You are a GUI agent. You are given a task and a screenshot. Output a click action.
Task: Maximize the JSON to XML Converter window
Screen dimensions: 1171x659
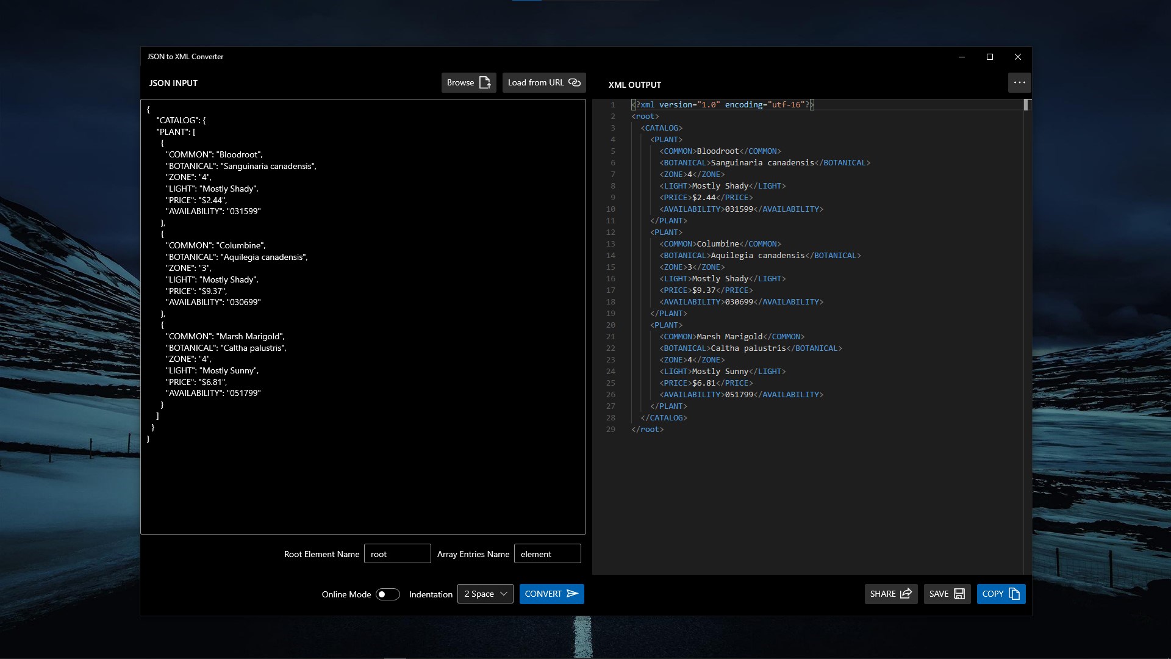click(x=990, y=57)
